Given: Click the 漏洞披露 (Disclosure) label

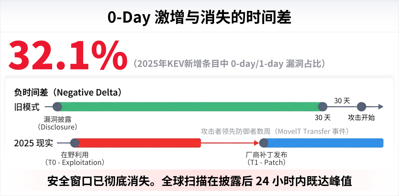Looking at the screenshot, I should coord(57,123).
